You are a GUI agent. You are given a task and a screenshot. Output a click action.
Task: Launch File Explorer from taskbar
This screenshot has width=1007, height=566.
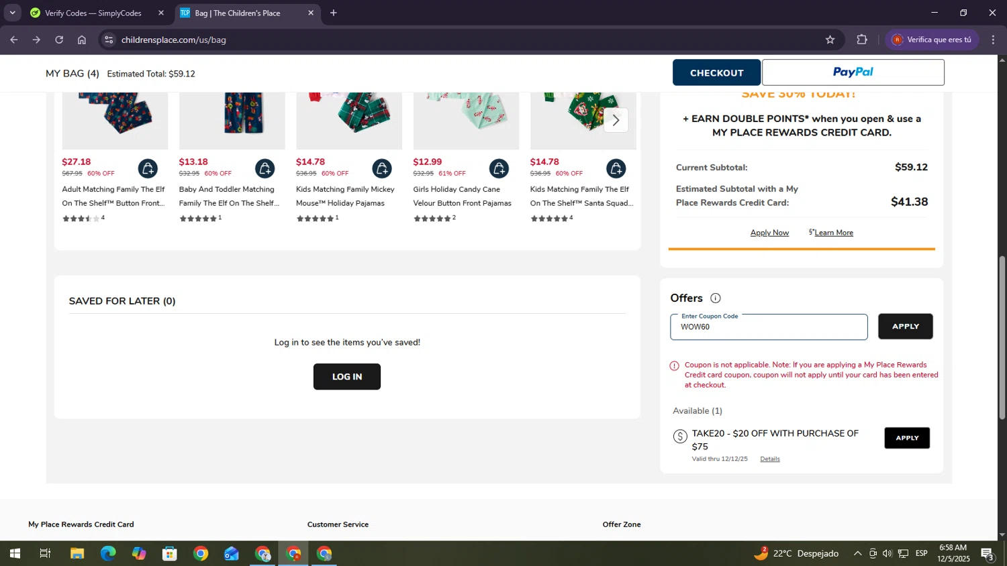click(77, 553)
